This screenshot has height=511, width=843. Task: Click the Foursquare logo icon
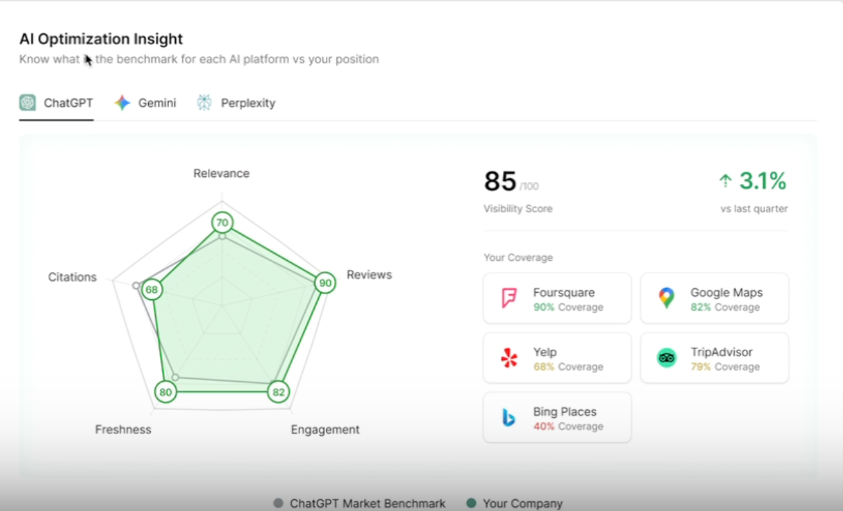[509, 298]
